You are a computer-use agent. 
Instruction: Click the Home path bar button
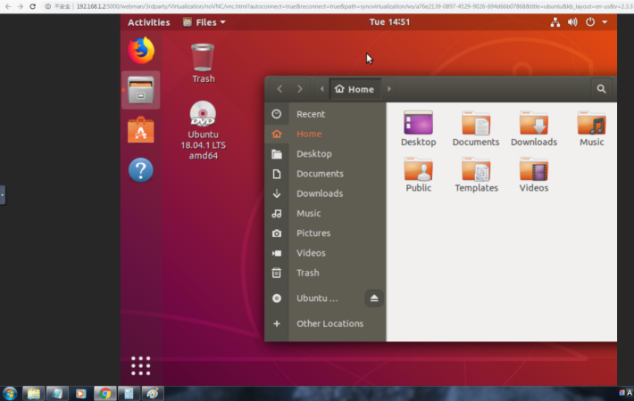(x=355, y=89)
